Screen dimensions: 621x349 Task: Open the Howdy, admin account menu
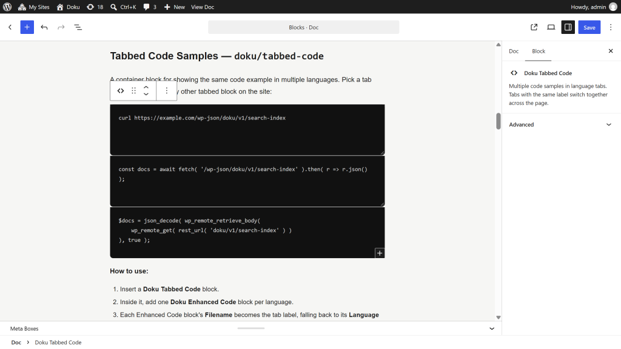(x=594, y=7)
